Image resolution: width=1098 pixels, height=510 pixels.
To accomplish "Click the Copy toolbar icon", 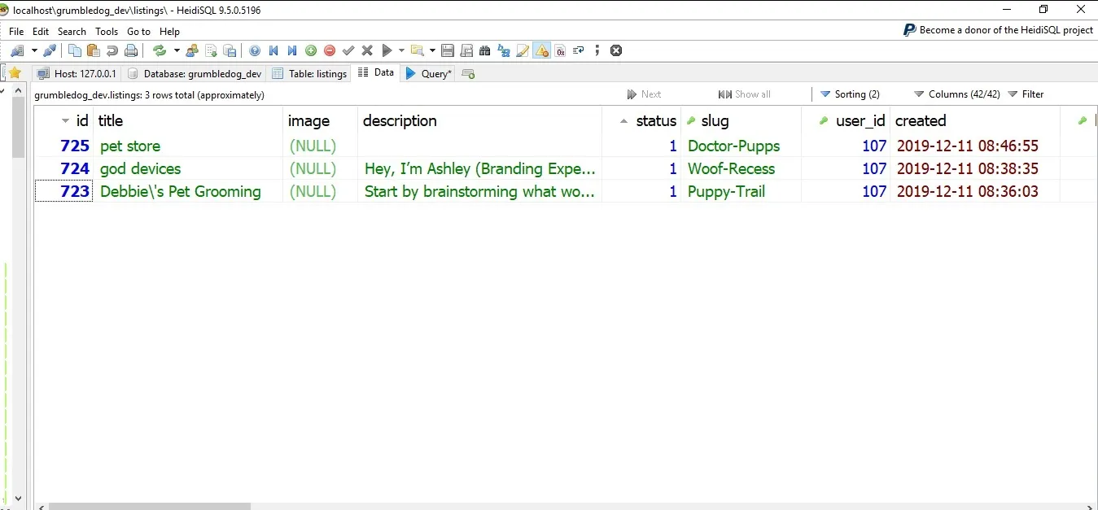I will click(75, 50).
